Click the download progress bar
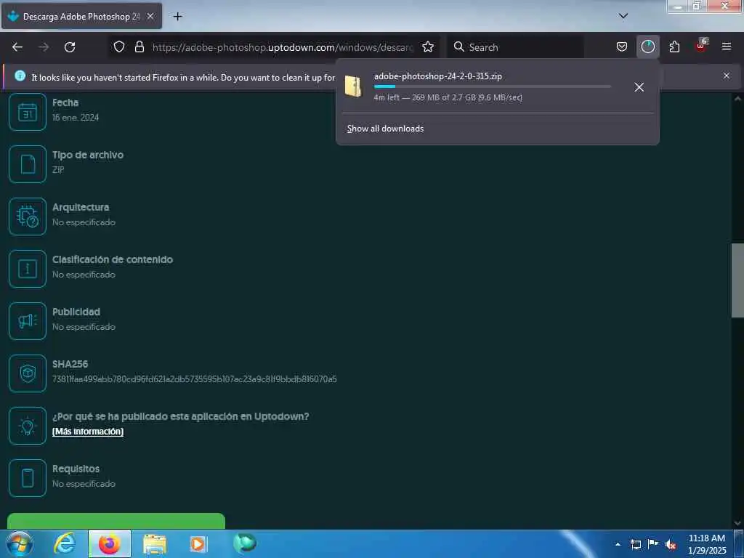 (x=492, y=86)
